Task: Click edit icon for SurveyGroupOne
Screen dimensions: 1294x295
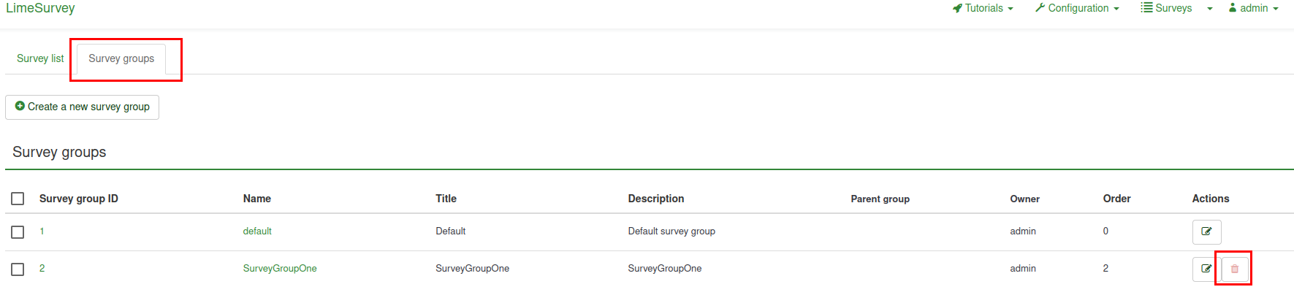Action: click(1206, 269)
